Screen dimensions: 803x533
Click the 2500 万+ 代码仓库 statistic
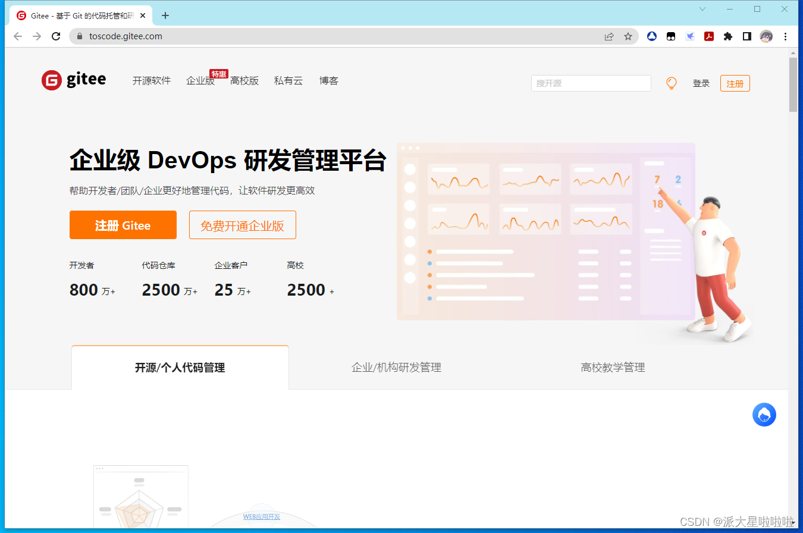(x=170, y=280)
